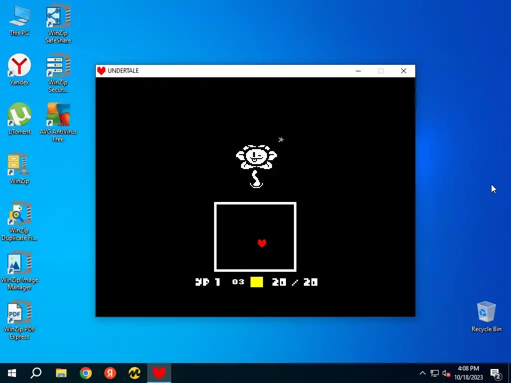
Task: Open File Explorer from the taskbar
Action: pyautogui.click(x=61, y=373)
